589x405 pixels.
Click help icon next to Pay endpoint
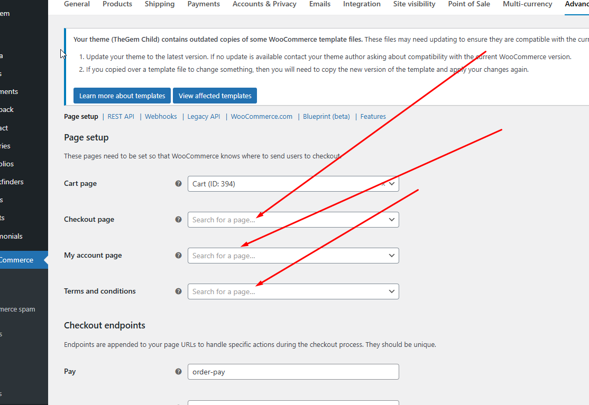click(x=178, y=372)
